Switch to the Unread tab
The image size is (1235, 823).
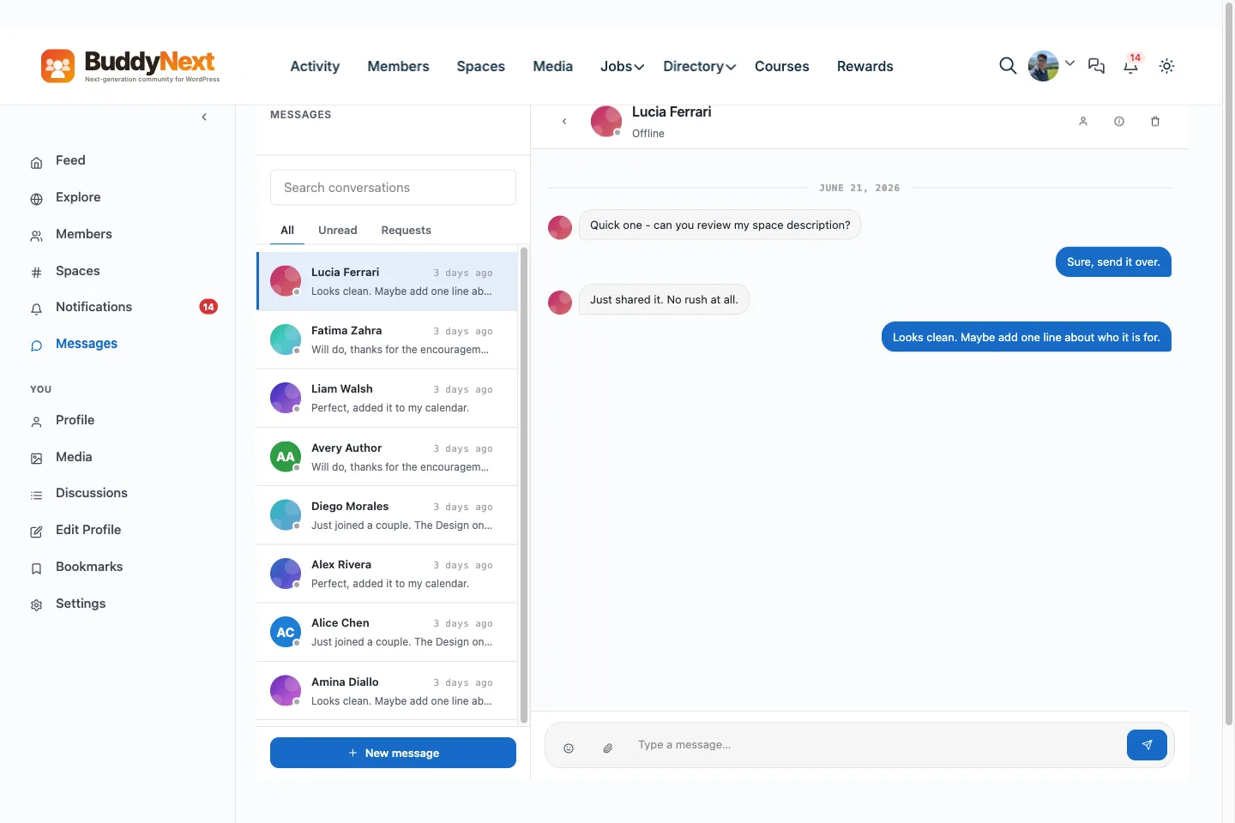tap(337, 231)
